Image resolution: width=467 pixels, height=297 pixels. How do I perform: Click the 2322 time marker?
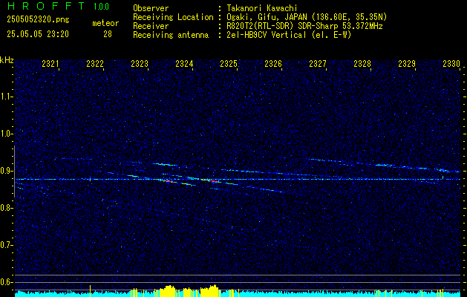[95, 64]
